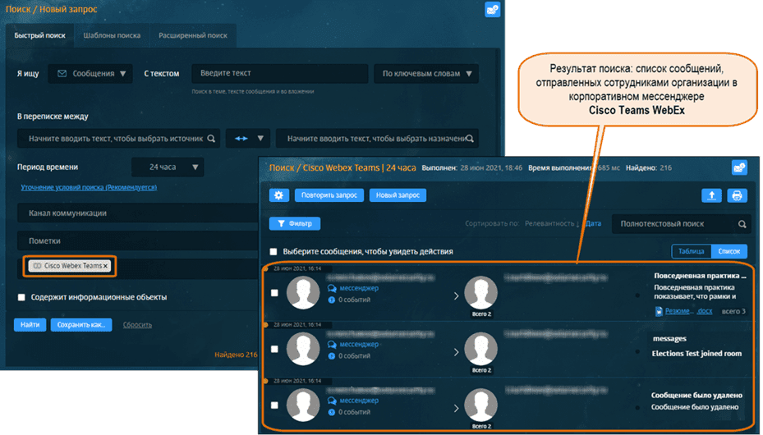Viewport: 763px width, 435px height.
Task: Click the magnifier icon in Полнотекстовый поиск
Action: coord(742,224)
